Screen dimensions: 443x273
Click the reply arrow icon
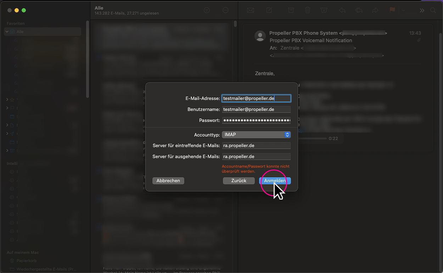pos(342,10)
